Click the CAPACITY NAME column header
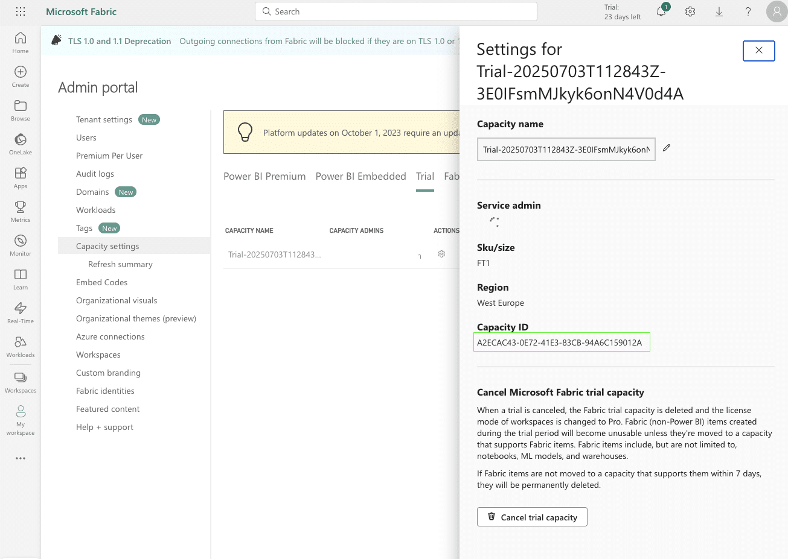The width and height of the screenshot is (788, 559). pos(249,230)
